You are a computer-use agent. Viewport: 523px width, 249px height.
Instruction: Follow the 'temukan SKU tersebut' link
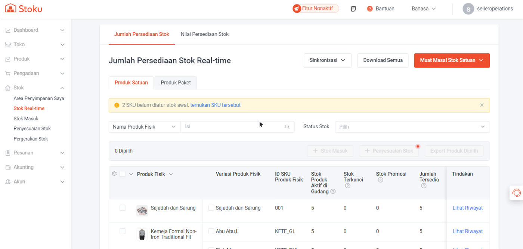215,105
